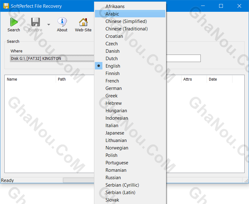Viewport: 249px width, 204px height.
Task: Choose Chinese (Traditional) language
Action: tap(130, 29)
